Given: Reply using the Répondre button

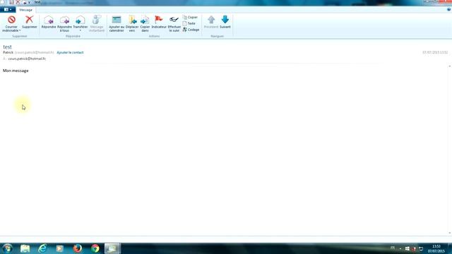Looking at the screenshot, I should coord(49,22).
